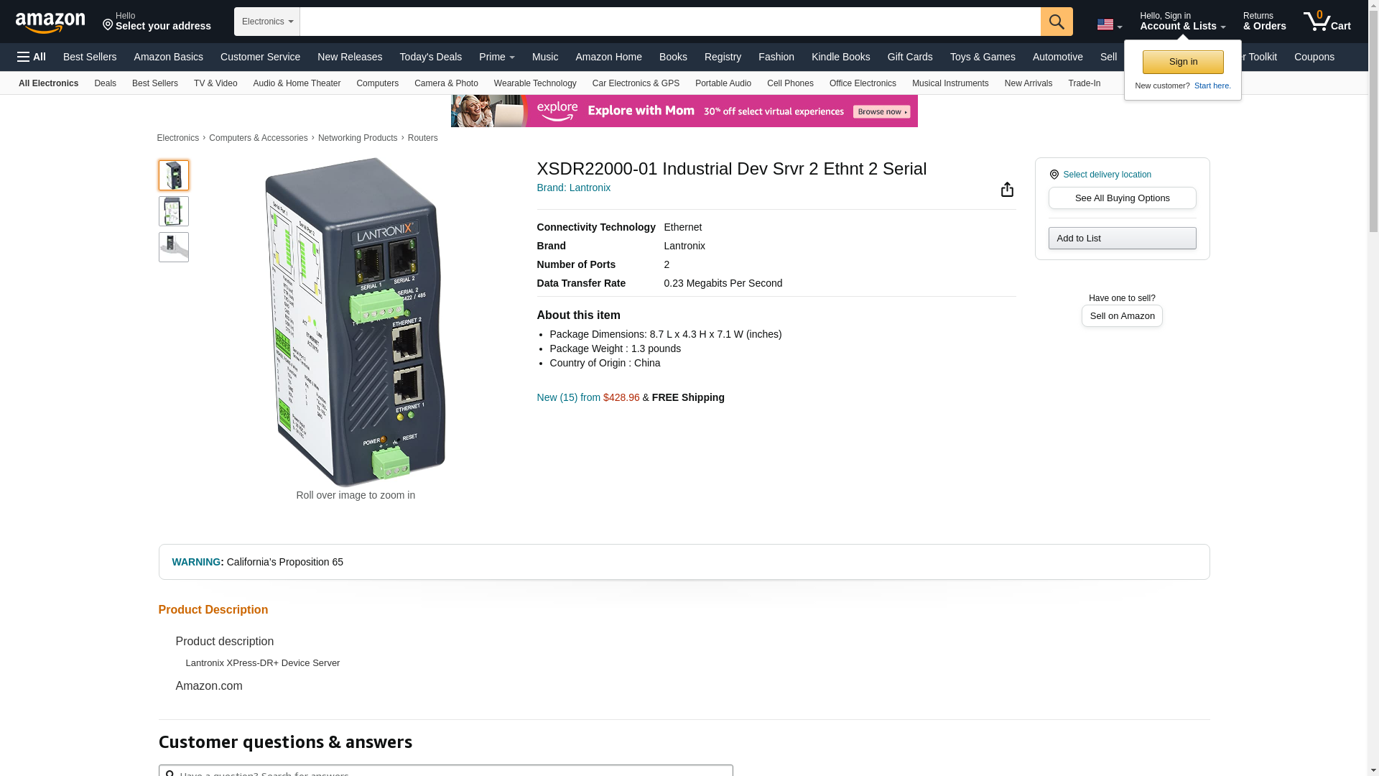Click the US flag language selector

tap(1109, 25)
